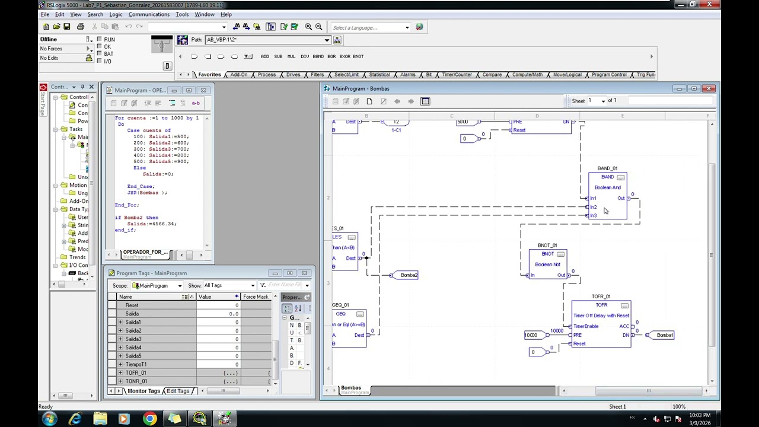
Task: Click the Value cell of the Salida row
Action: click(218, 314)
